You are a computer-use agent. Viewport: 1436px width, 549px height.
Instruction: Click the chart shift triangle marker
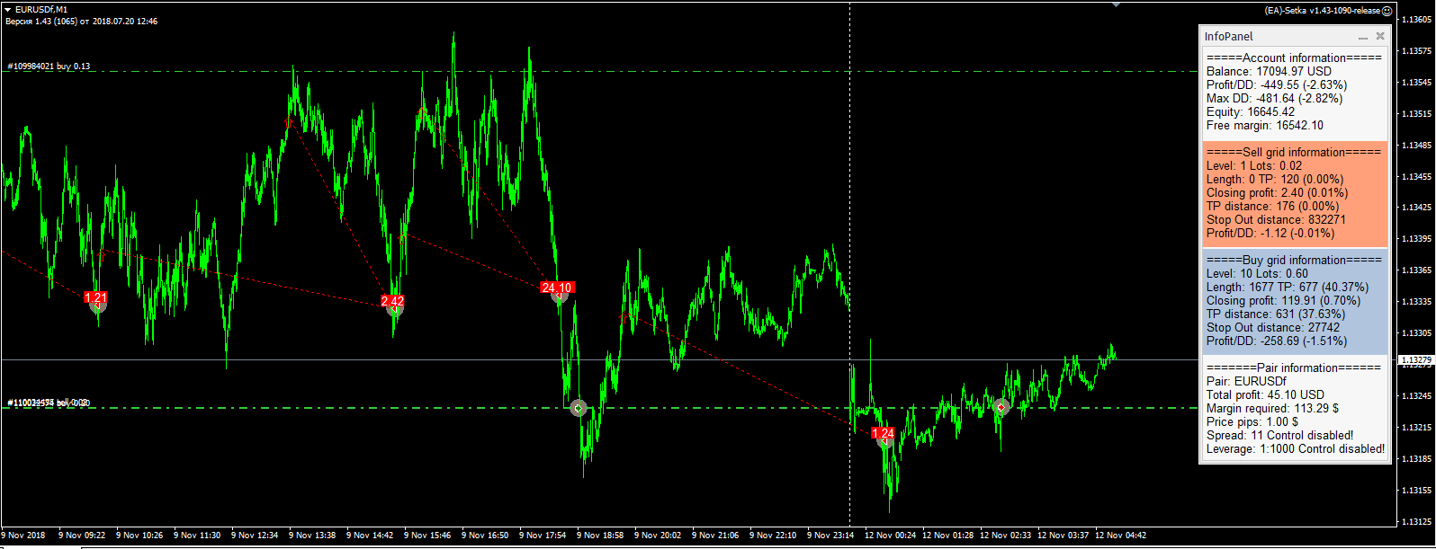click(x=1116, y=4)
